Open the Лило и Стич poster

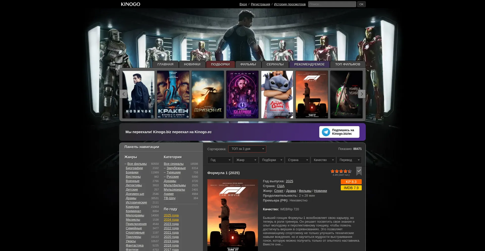[x=277, y=95]
